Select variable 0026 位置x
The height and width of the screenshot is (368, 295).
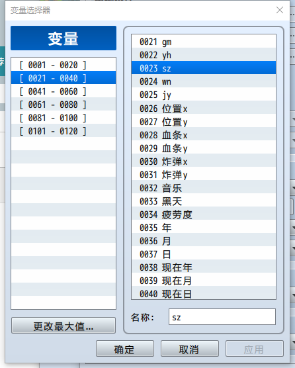[x=204, y=108]
